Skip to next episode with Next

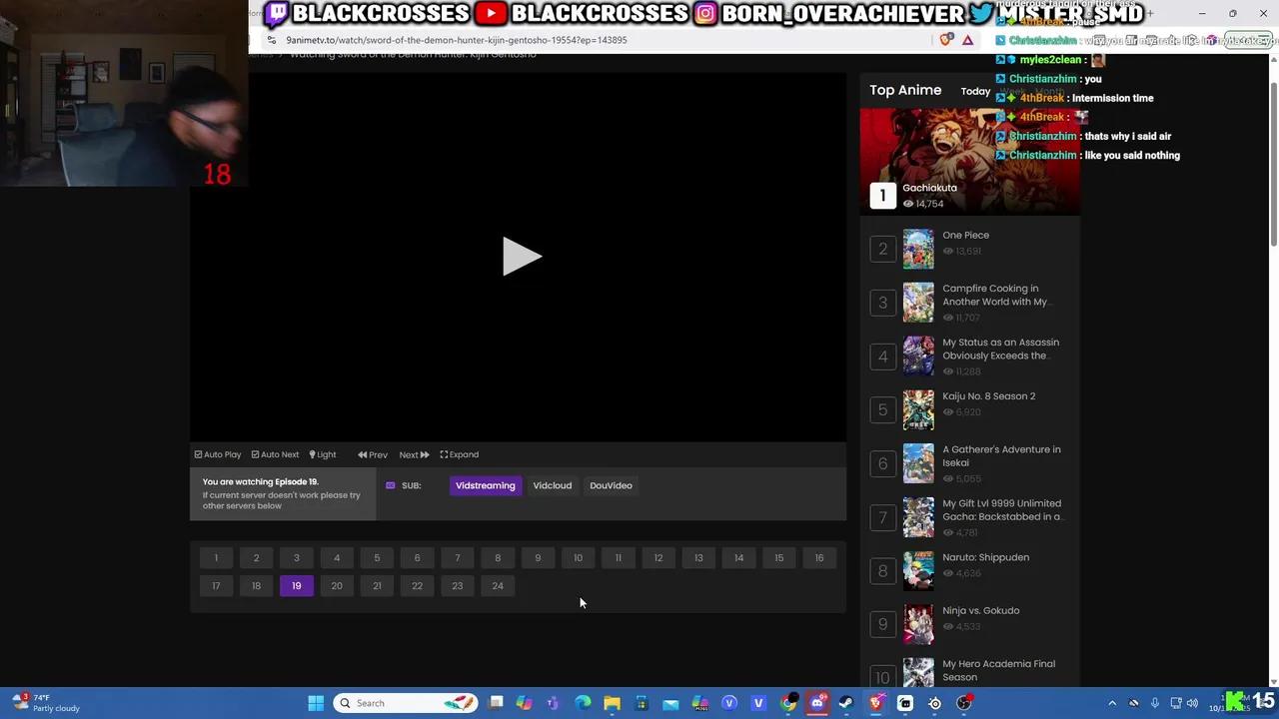414,454
